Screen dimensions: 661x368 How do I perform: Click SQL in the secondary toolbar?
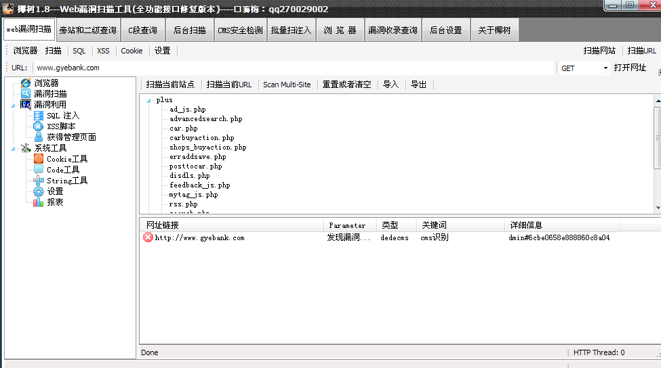pos(79,51)
